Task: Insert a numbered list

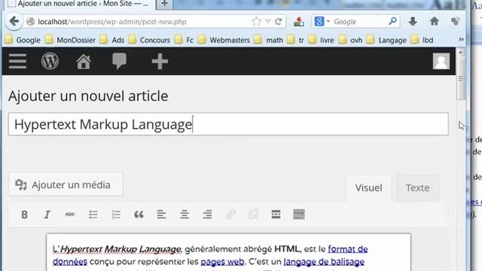Action: pos(116,215)
